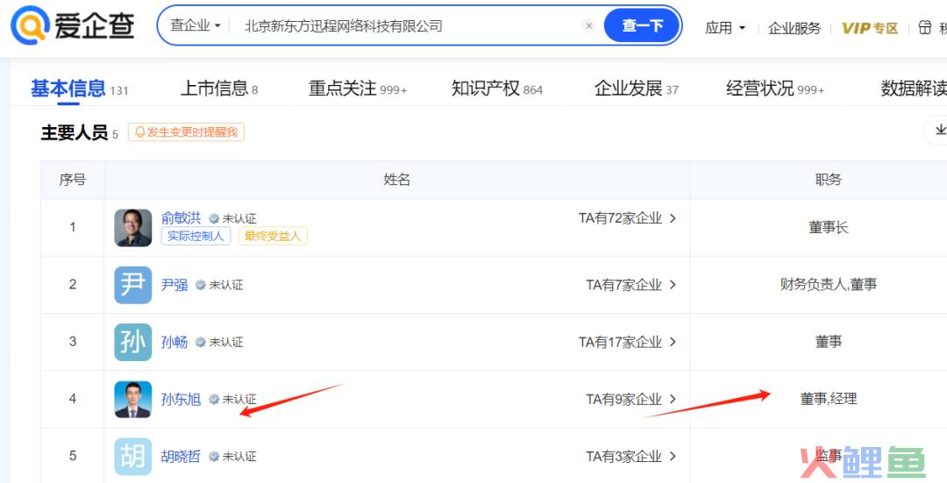Click the 发生变更时提醒我 alert button

pos(186,132)
